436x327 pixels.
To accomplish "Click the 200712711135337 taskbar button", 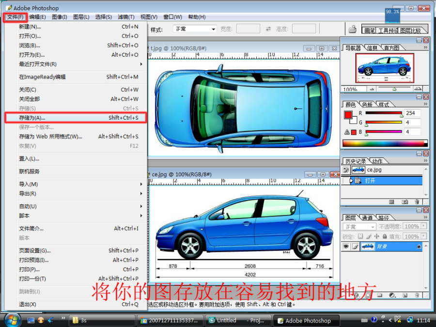I will tap(170, 321).
